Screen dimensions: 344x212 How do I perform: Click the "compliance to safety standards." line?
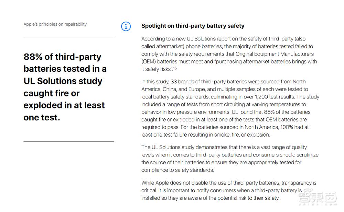tap(178, 170)
